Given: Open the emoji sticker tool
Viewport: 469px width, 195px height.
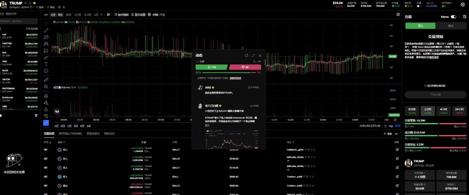Looking at the screenshot, I should tap(46, 71).
